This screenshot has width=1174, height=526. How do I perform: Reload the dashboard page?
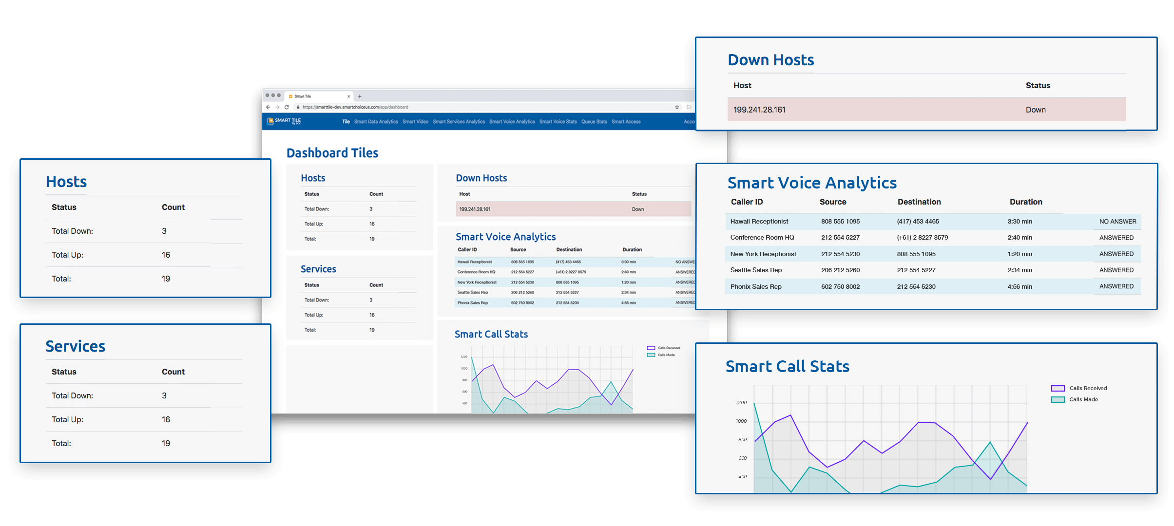[x=287, y=107]
